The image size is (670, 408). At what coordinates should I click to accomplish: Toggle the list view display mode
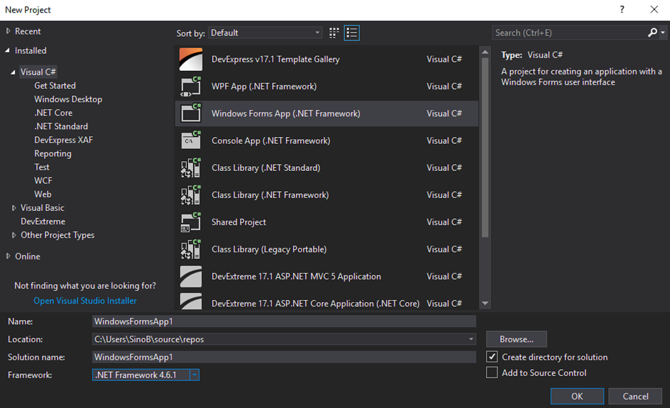352,33
